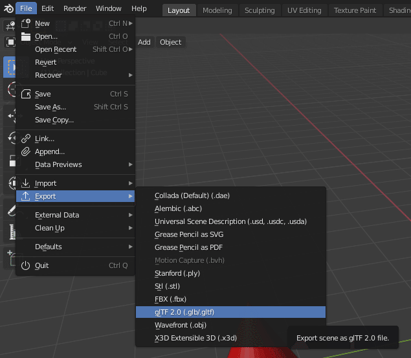Open the File menu

(26, 8)
